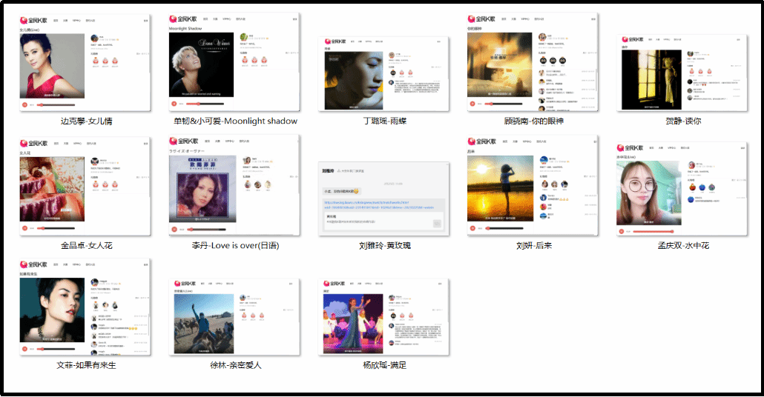Click the file name 丁璐瑶-雨蝶

(384, 121)
